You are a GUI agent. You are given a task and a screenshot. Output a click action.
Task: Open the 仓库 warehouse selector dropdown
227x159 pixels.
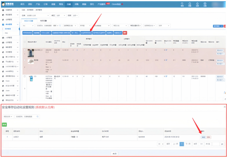[x=38, y=16]
